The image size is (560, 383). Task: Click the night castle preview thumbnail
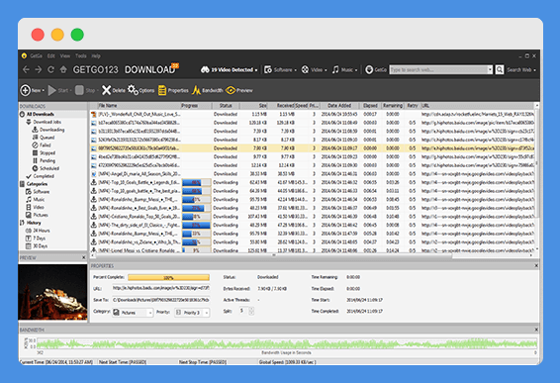tap(52, 292)
